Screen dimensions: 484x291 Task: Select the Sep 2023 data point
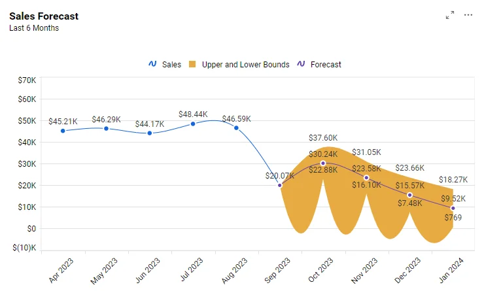click(280, 185)
